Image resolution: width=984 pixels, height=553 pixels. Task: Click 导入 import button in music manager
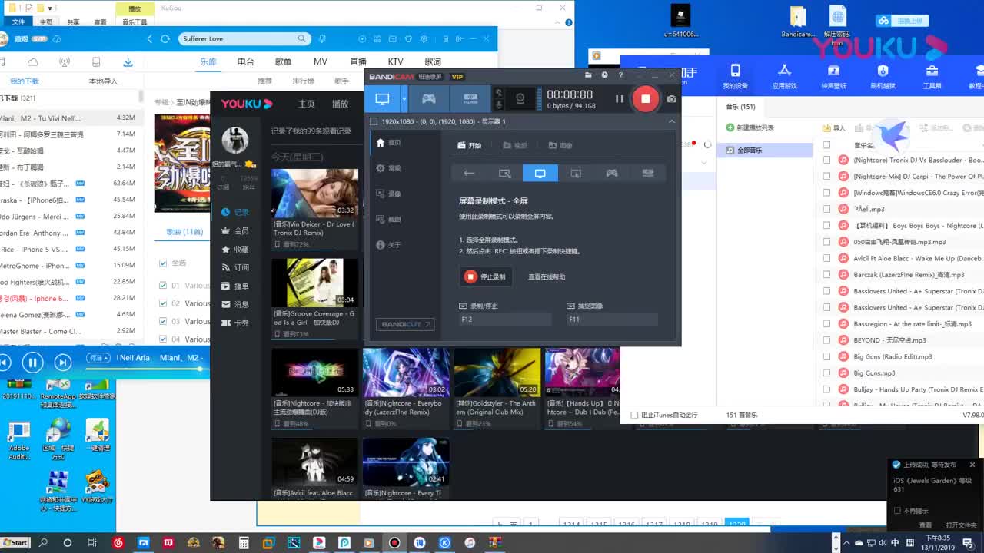pyautogui.click(x=833, y=128)
